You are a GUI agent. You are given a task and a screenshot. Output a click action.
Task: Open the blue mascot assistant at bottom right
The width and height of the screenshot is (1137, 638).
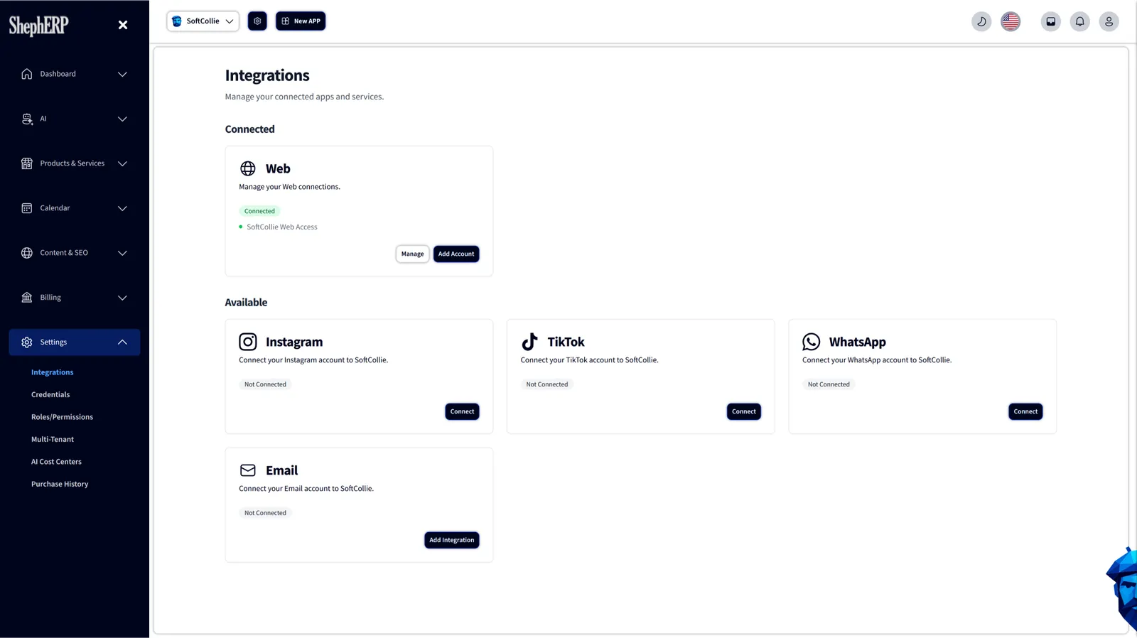1123,587
